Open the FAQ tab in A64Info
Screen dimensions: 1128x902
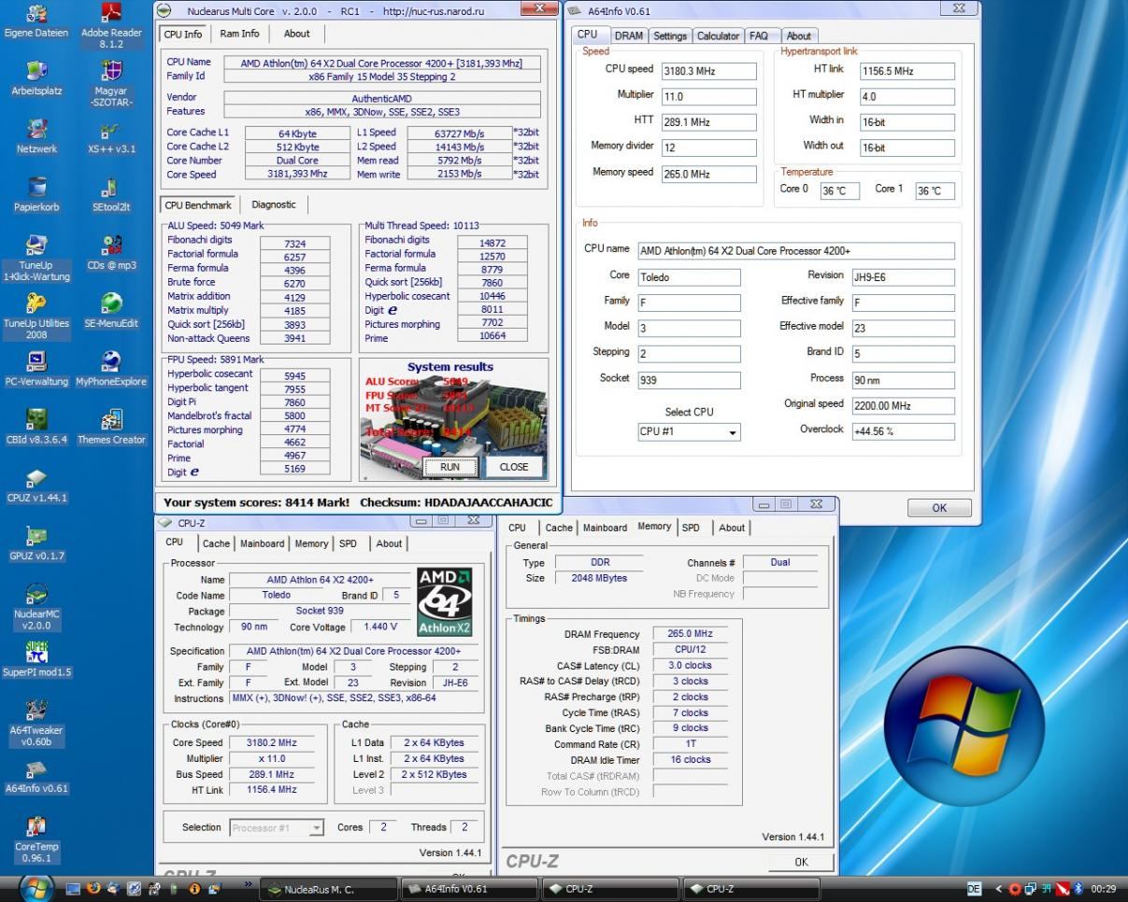click(758, 35)
